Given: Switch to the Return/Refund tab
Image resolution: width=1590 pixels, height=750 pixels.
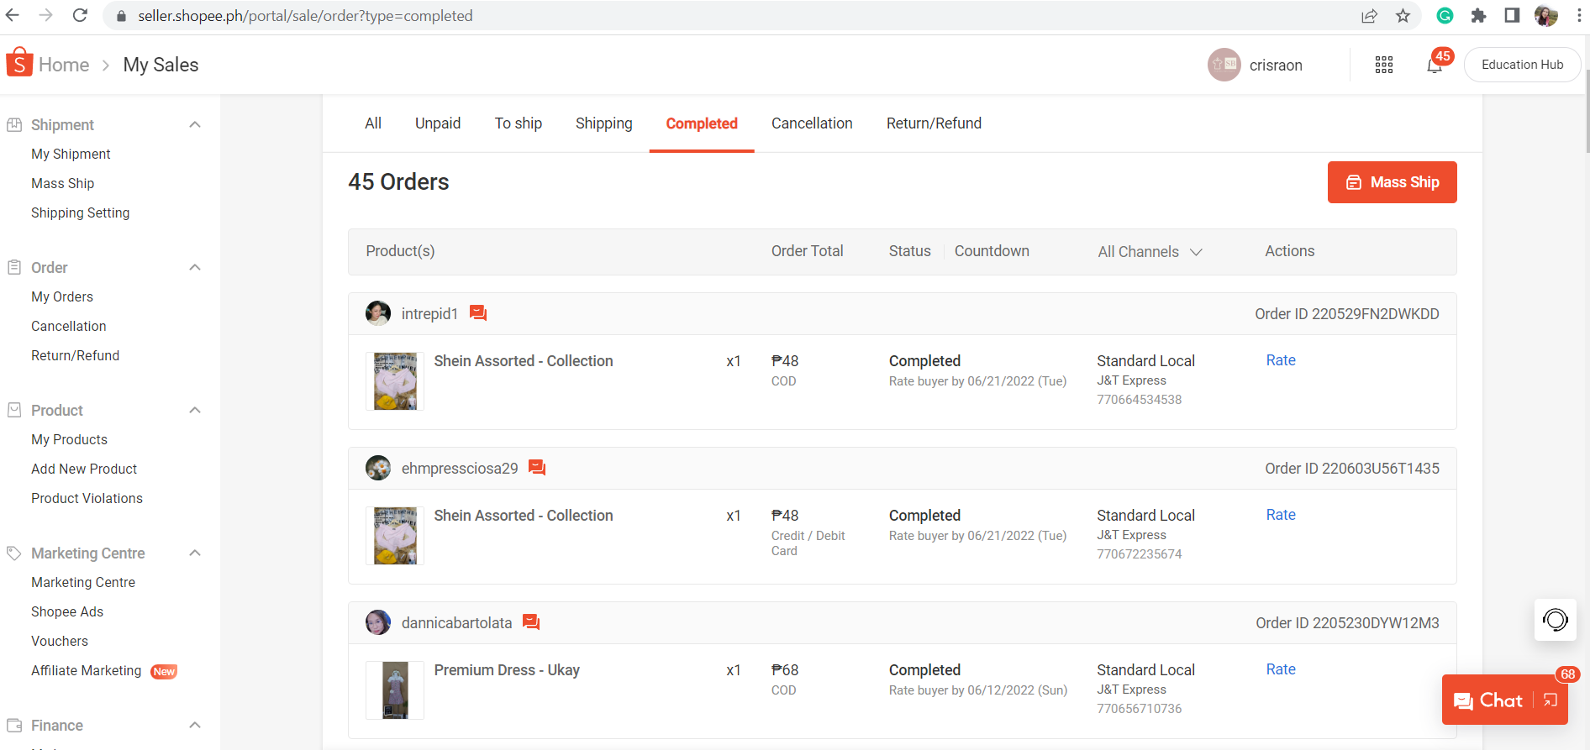Looking at the screenshot, I should pos(934,123).
